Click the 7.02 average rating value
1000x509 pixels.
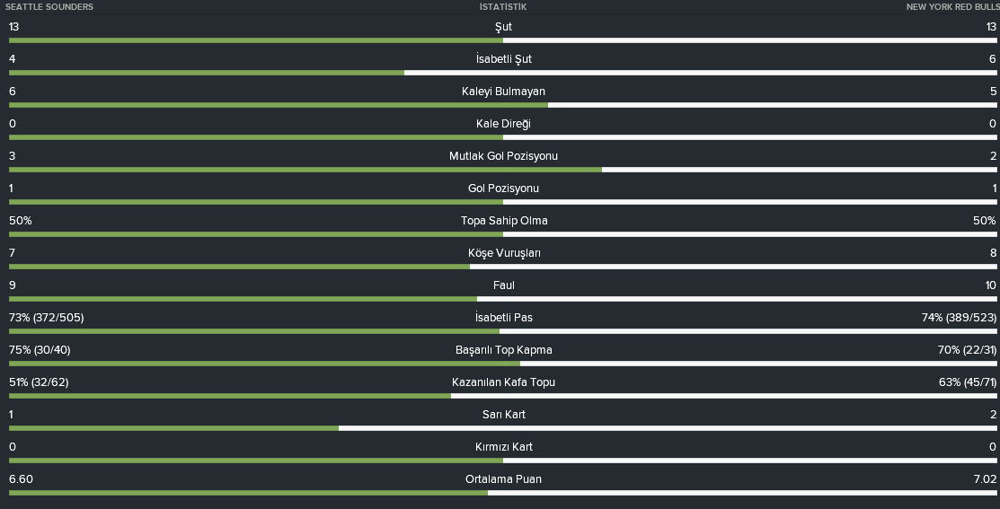[x=985, y=479]
